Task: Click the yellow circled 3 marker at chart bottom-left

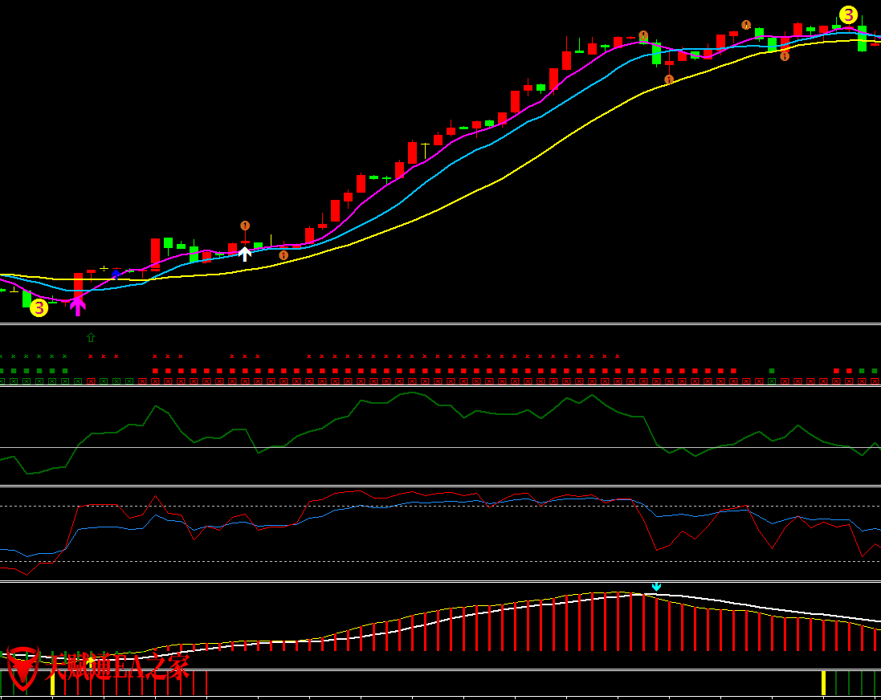Action: click(x=39, y=307)
